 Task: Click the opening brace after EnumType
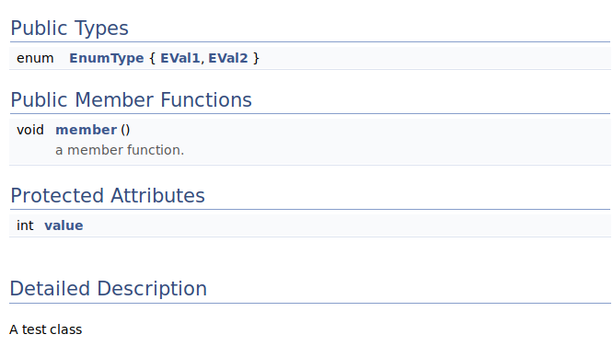click(x=152, y=58)
